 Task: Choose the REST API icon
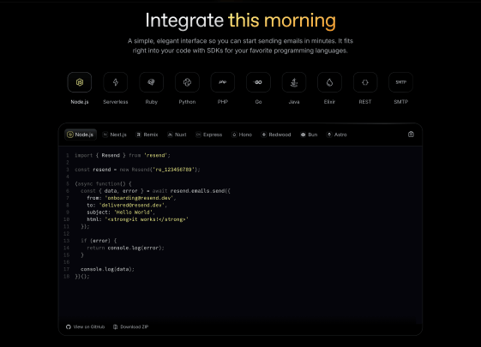click(365, 82)
